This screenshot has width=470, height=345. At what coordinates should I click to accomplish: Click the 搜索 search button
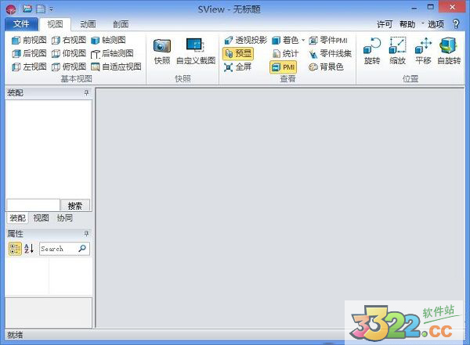pos(75,206)
